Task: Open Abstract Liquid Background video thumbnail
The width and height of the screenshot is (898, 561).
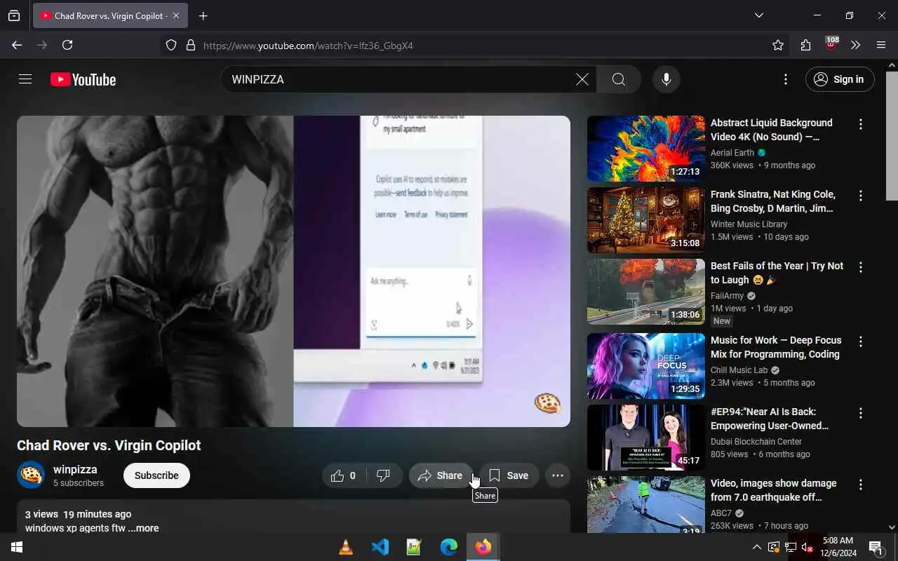Action: (646, 149)
